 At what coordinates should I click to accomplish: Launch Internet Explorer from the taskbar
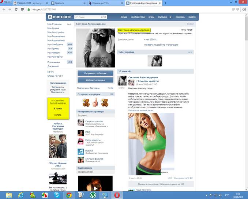tap(21, 195)
